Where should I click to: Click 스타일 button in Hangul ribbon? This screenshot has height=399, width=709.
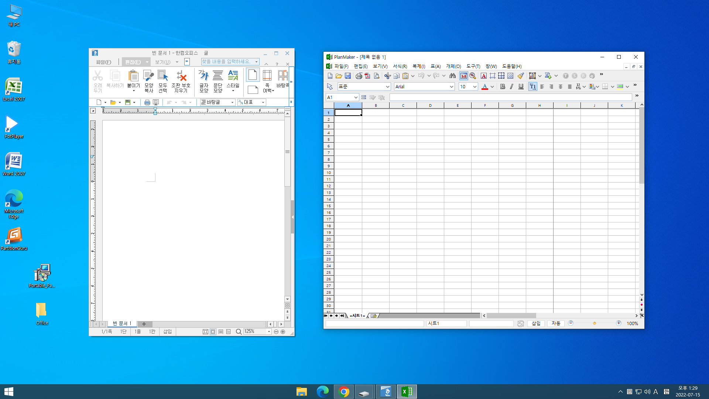point(233,81)
